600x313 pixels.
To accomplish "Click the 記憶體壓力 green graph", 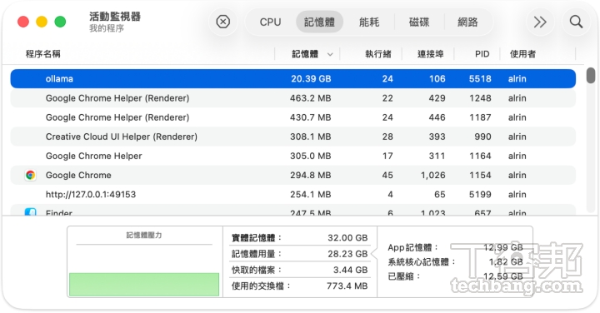I will pyautogui.click(x=144, y=285).
